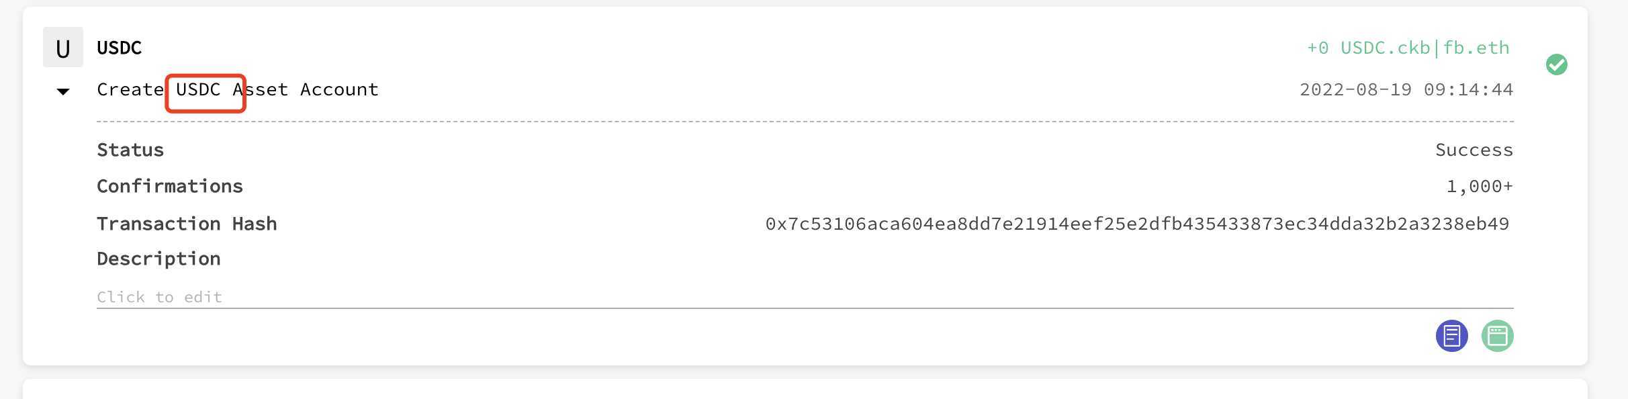
Task: Click the verified check badge beside the amount
Action: point(1557,64)
